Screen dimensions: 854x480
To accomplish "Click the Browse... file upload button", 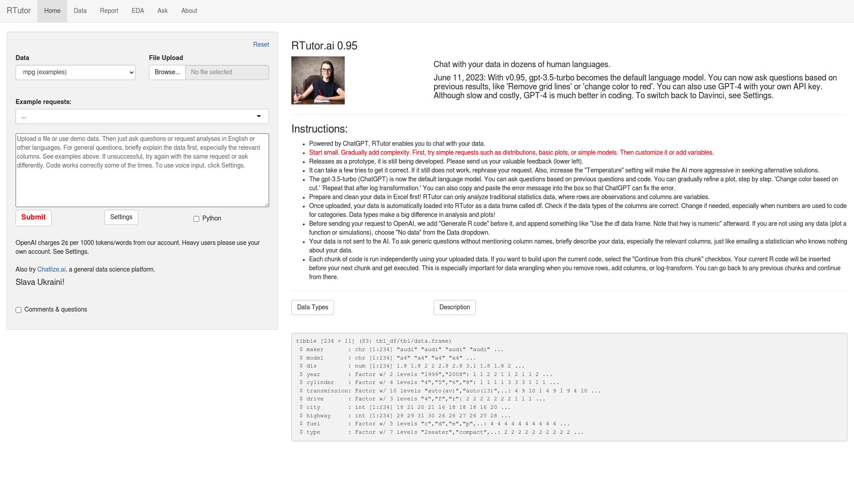I will pos(167,72).
